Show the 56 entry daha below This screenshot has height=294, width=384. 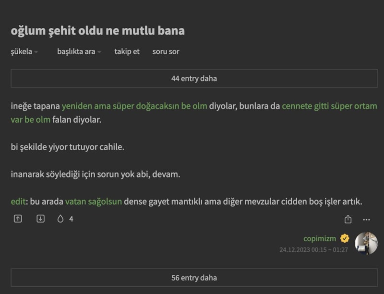pos(194,278)
